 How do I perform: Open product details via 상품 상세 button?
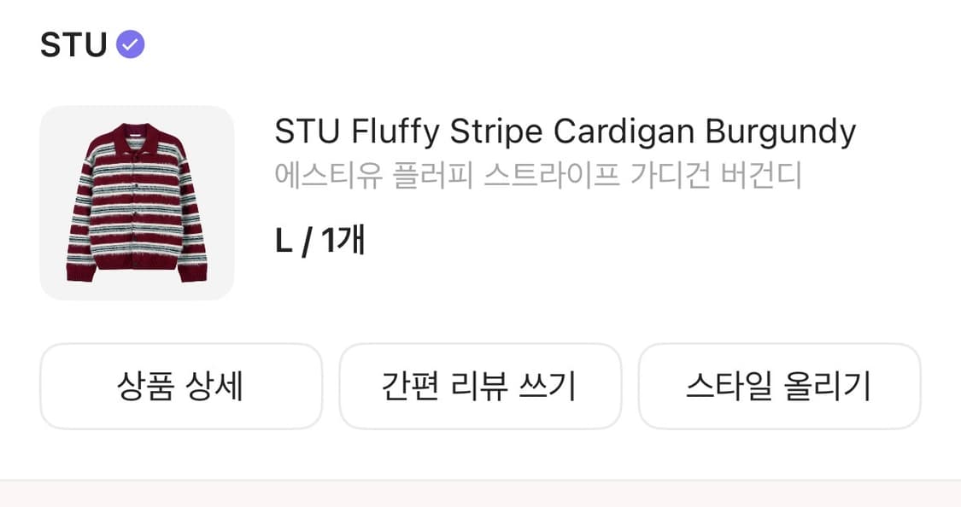tap(180, 386)
